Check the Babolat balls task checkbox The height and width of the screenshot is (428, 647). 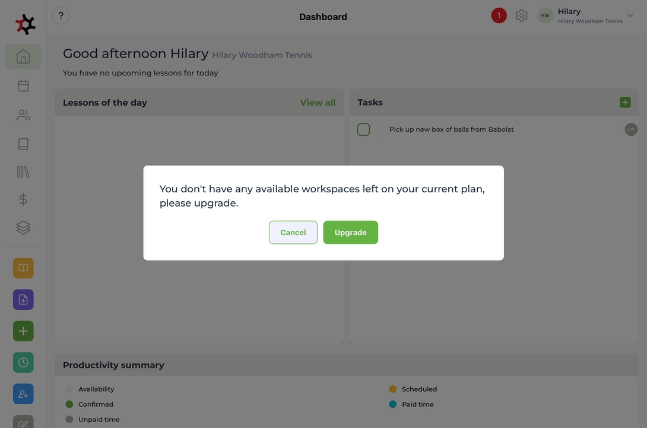(x=364, y=129)
